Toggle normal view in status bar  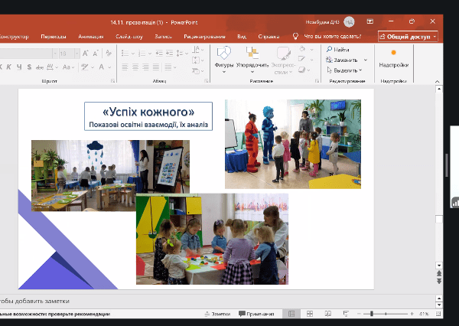click(x=291, y=314)
